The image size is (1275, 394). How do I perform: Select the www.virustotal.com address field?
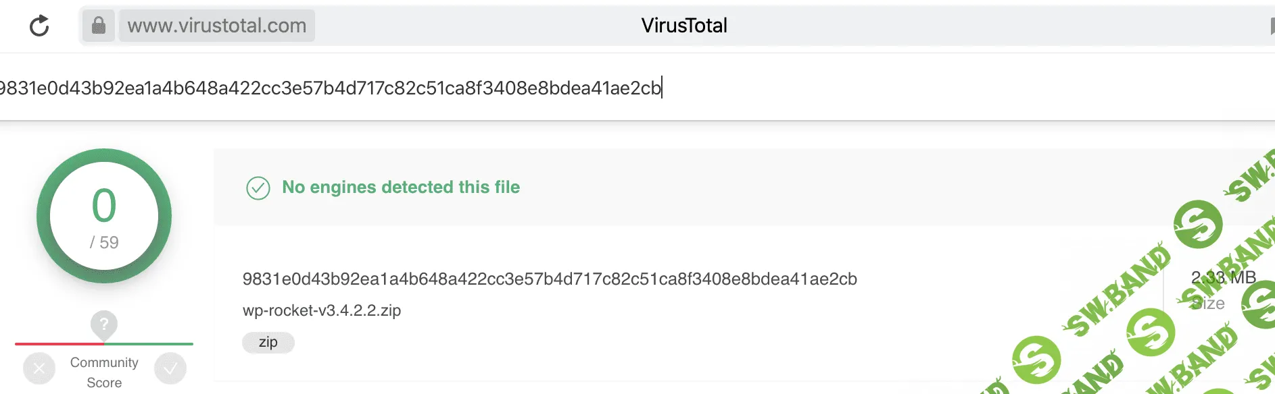coord(216,26)
